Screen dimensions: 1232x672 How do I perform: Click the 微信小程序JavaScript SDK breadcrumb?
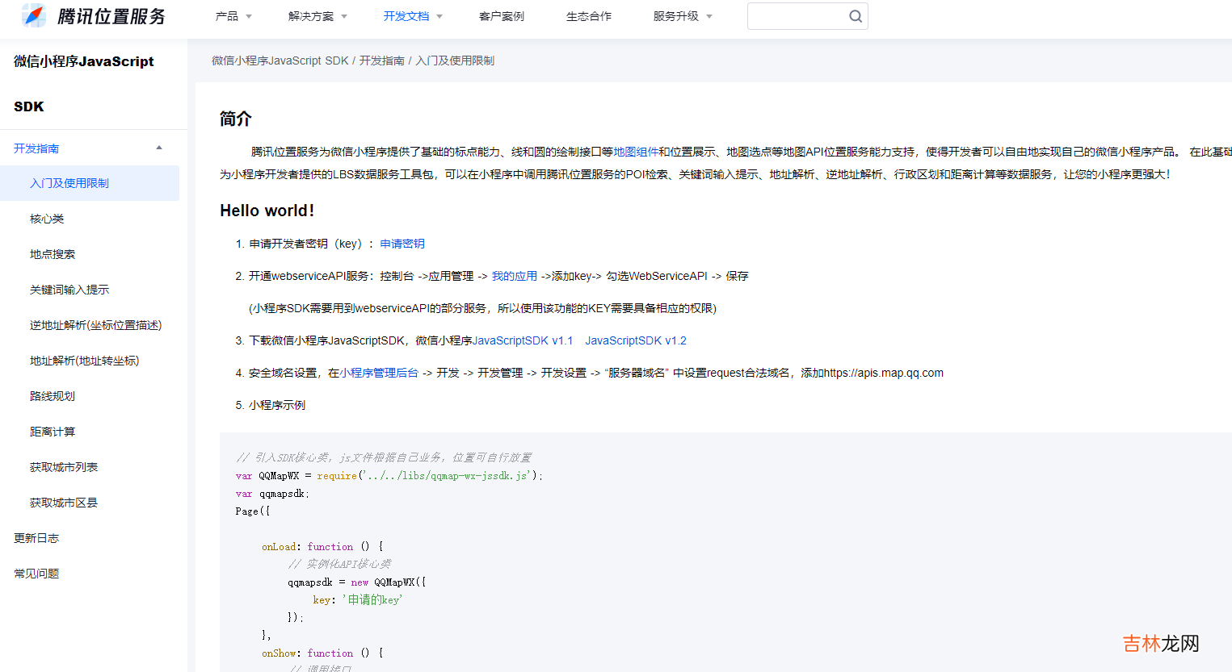click(280, 61)
